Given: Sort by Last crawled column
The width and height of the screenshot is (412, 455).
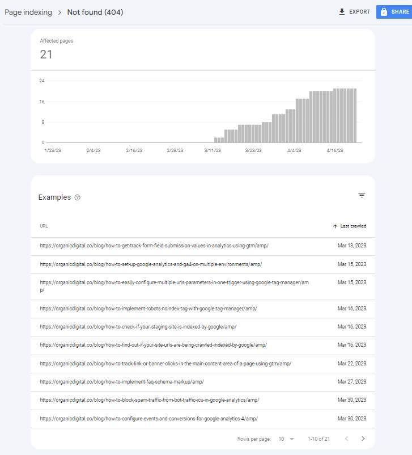Looking at the screenshot, I should pyautogui.click(x=350, y=226).
